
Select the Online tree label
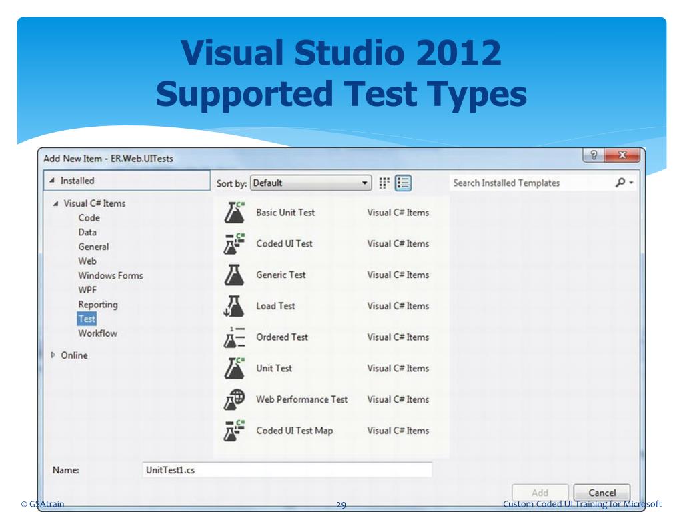(75, 355)
